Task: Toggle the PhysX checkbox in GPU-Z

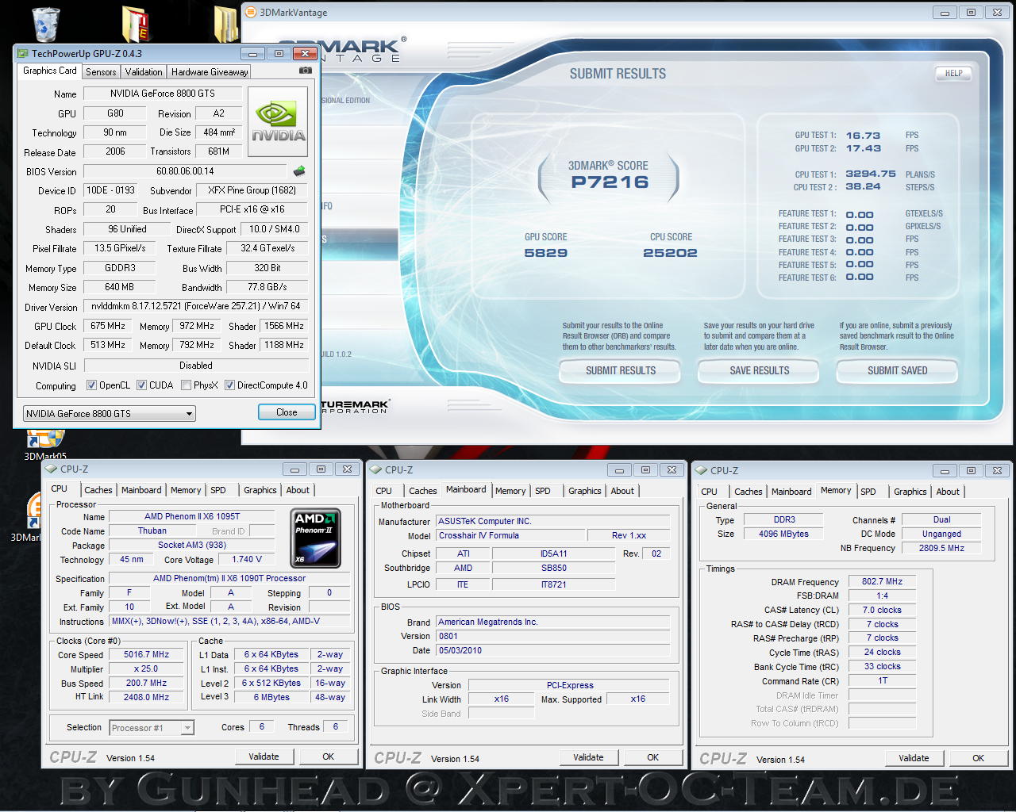Action: 186,385
